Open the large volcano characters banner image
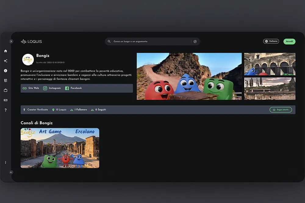Image resolution: width=305 pixels, height=203 pixels. pos(189,76)
